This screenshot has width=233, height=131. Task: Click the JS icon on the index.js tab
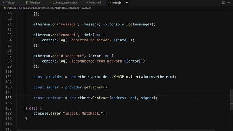[110, 3]
